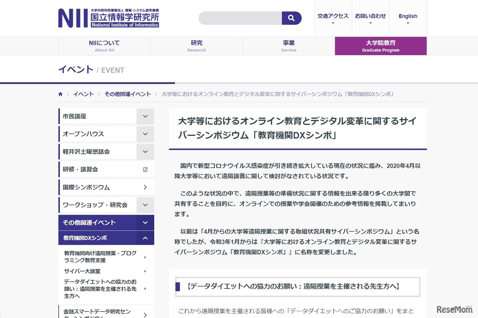
Task: Click the home icon in the breadcrumb
Action: (x=60, y=94)
